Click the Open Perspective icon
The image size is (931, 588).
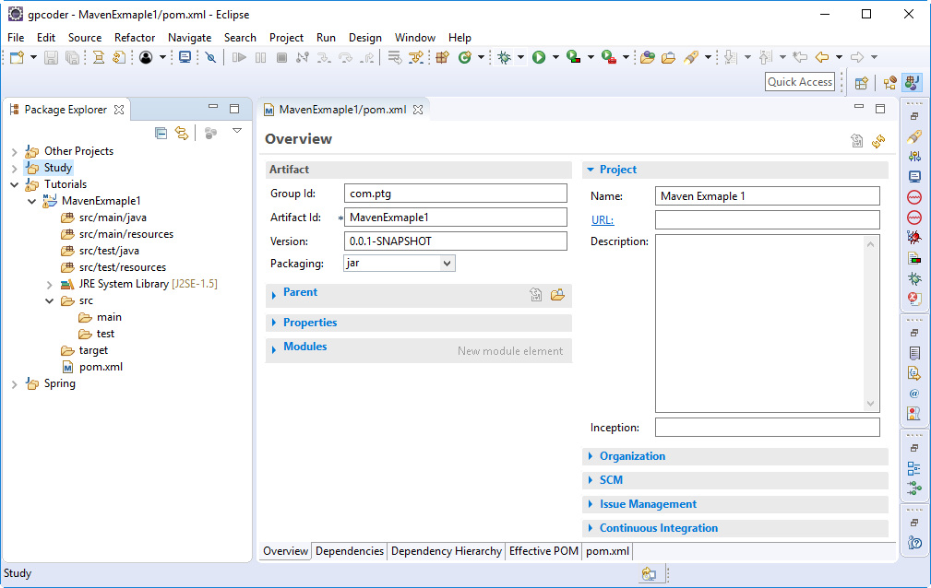click(x=861, y=82)
